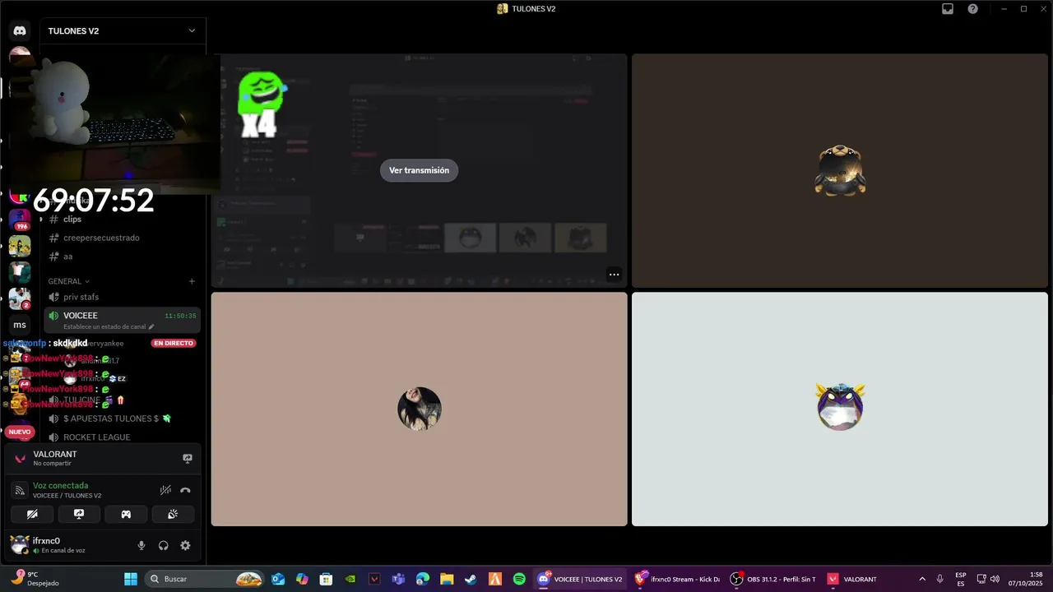Switch to VALORANT taskbar window
Viewport: 1053px width, 592px height.
click(852, 579)
